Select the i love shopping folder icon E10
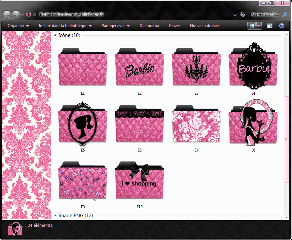 tap(139, 180)
